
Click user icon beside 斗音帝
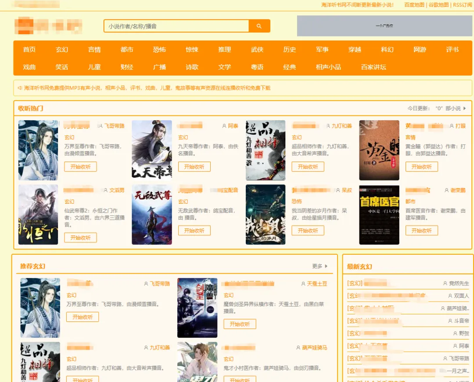450,321
